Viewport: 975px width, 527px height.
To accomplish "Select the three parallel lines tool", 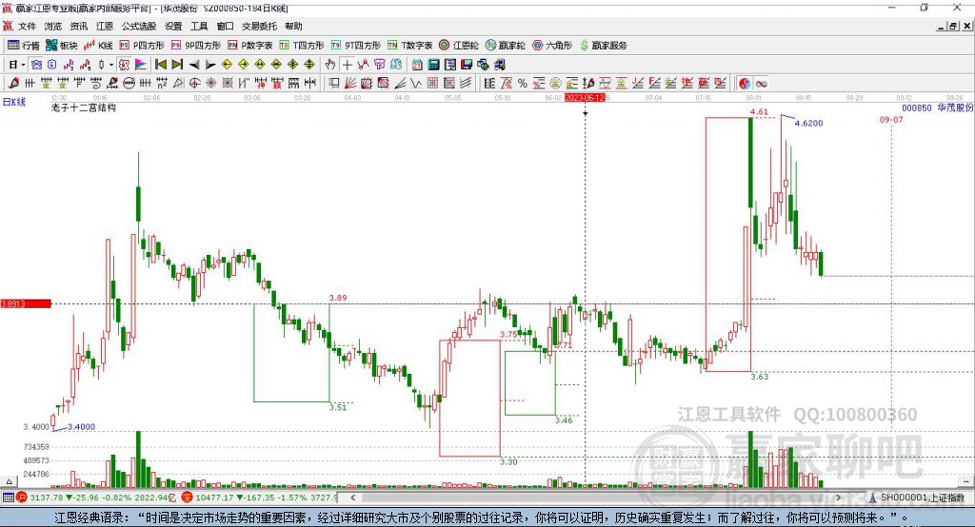I will pos(465,83).
